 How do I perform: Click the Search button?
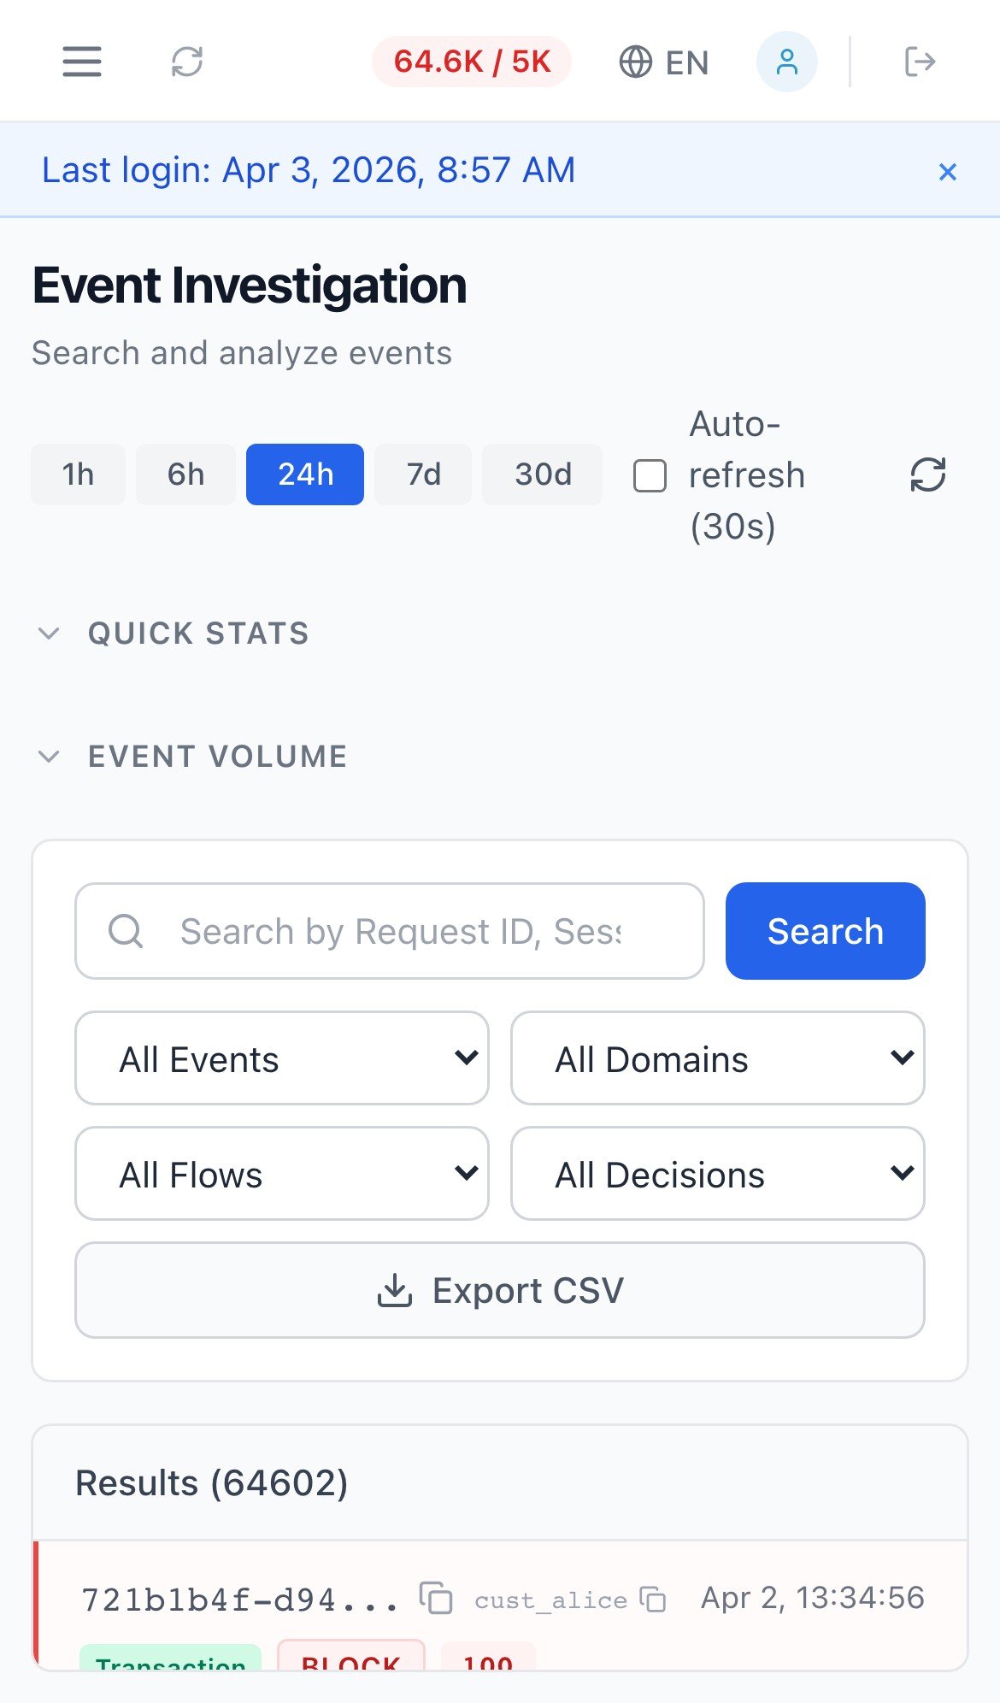tap(824, 931)
